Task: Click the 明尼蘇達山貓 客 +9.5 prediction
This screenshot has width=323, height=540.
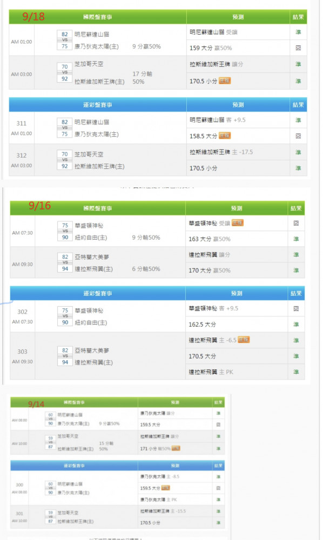Action: point(218,120)
